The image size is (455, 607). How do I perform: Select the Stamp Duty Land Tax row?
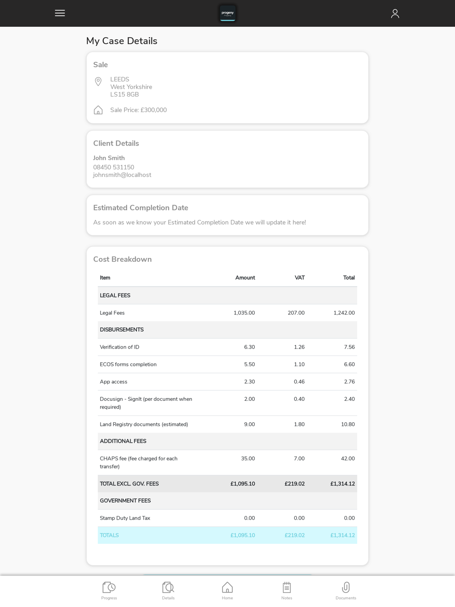[227, 518]
